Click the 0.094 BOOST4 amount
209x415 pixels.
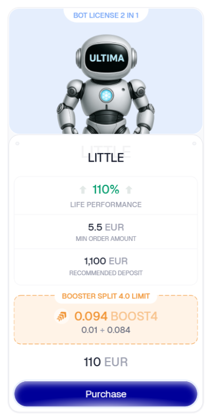pos(116,316)
